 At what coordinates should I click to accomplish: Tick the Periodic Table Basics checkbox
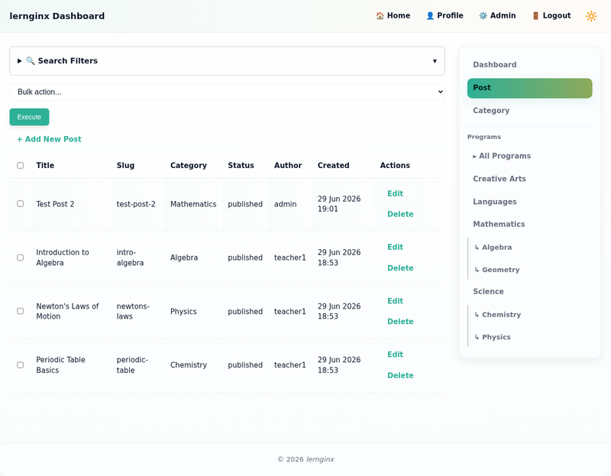tap(21, 365)
